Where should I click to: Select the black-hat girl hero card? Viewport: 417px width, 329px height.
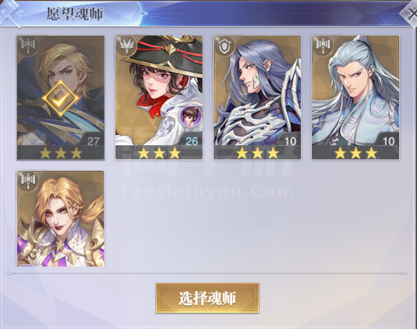(x=159, y=97)
